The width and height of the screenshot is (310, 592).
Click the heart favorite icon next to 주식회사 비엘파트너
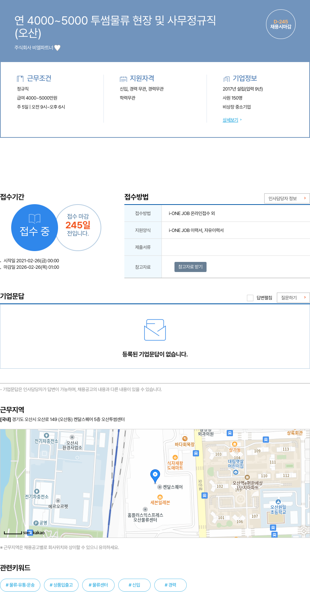click(x=57, y=48)
